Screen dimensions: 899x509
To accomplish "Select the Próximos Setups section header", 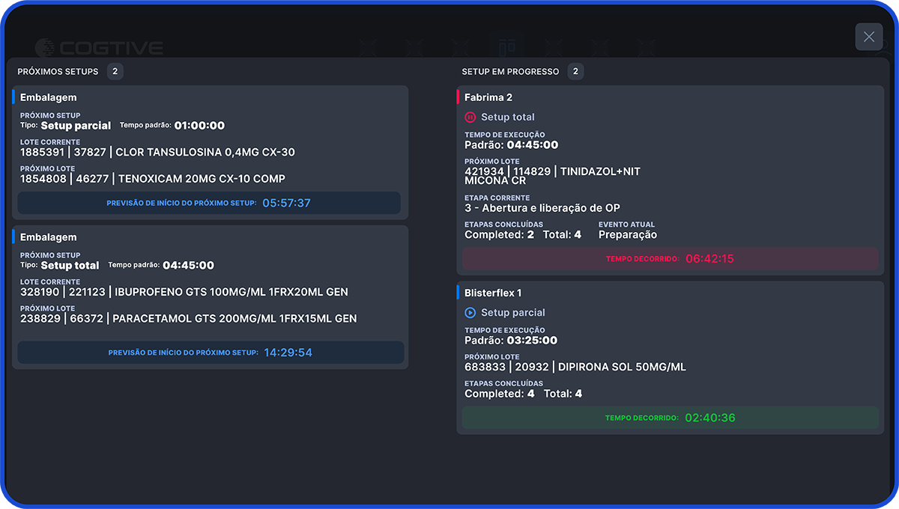I will pos(58,72).
